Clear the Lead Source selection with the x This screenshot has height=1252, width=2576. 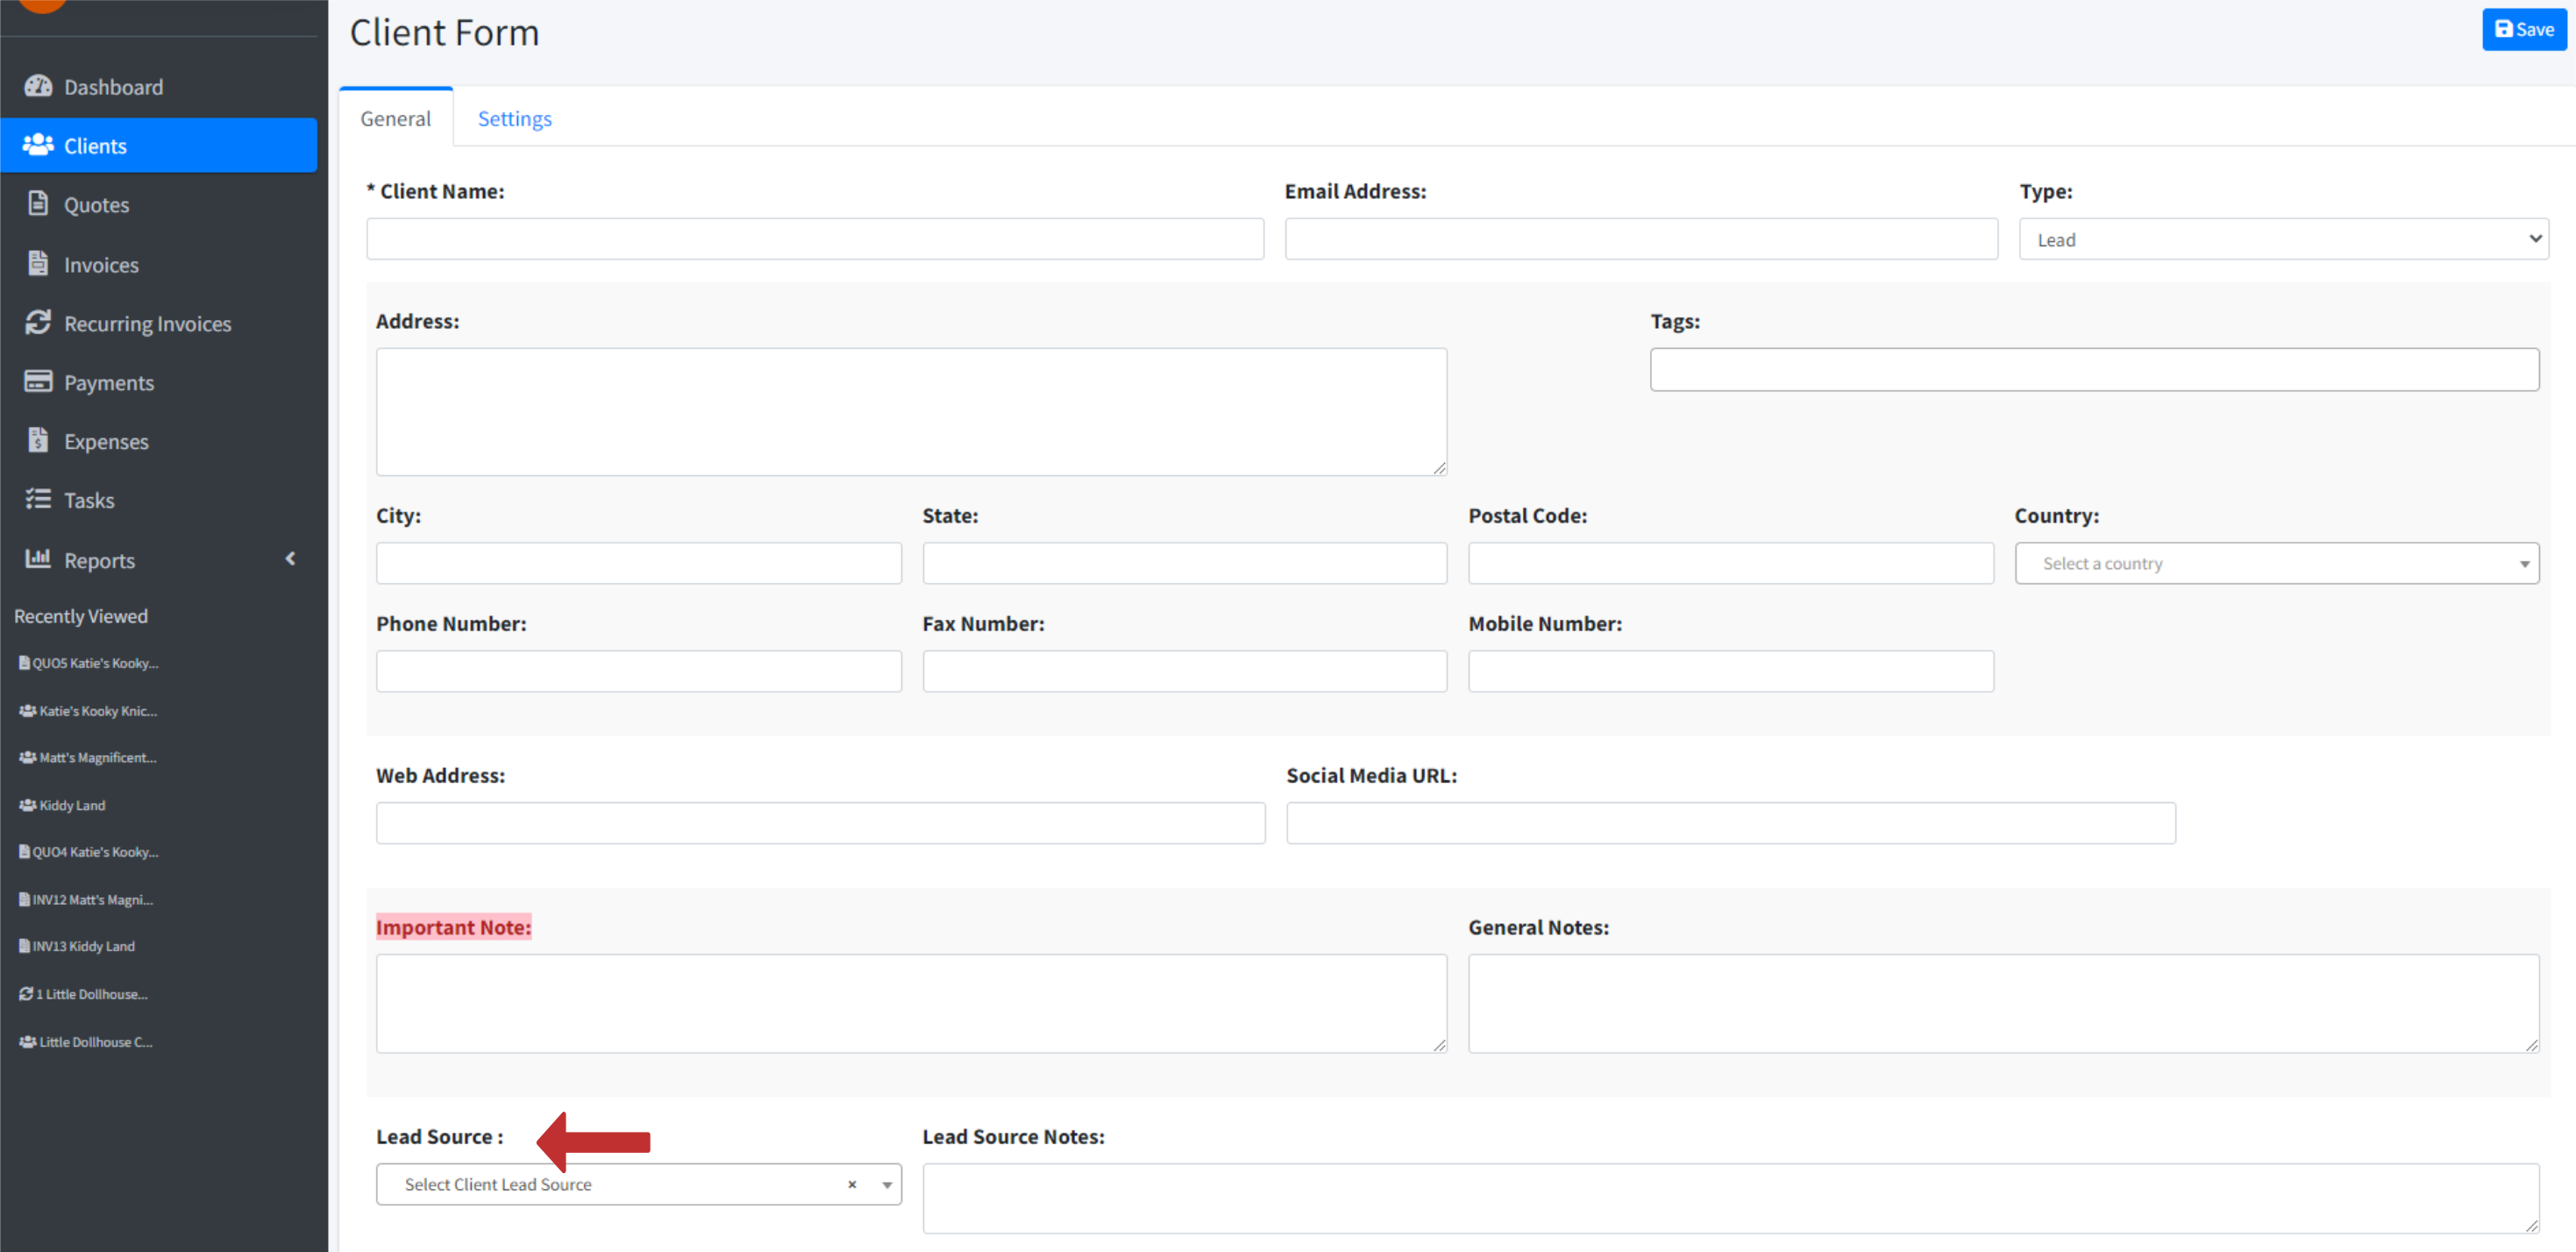click(852, 1184)
